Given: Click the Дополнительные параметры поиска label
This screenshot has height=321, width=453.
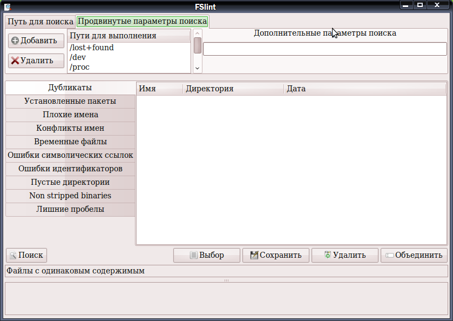Looking at the screenshot, I should 325,34.
